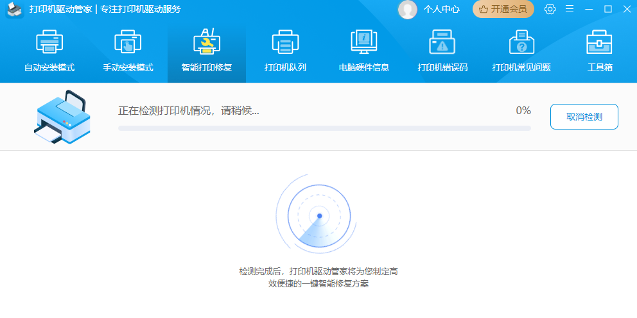Click the 智能打印修复 wrench icon

[x=206, y=43]
